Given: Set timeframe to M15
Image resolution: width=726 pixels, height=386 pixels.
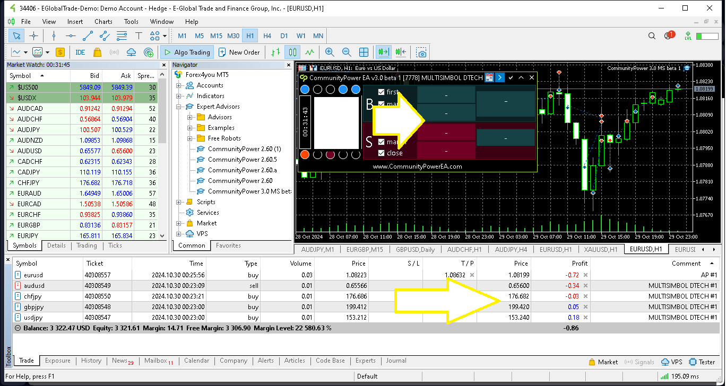Looking at the screenshot, I should pyautogui.click(x=216, y=36).
